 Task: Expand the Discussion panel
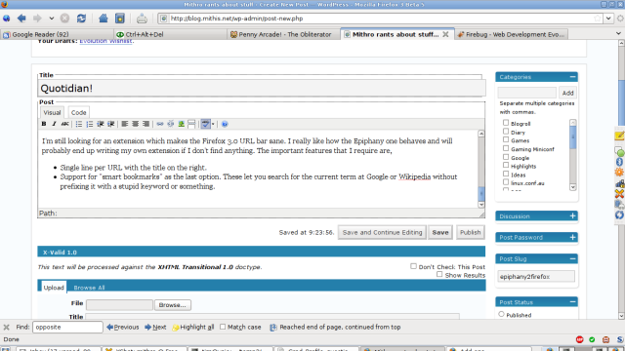click(x=573, y=215)
